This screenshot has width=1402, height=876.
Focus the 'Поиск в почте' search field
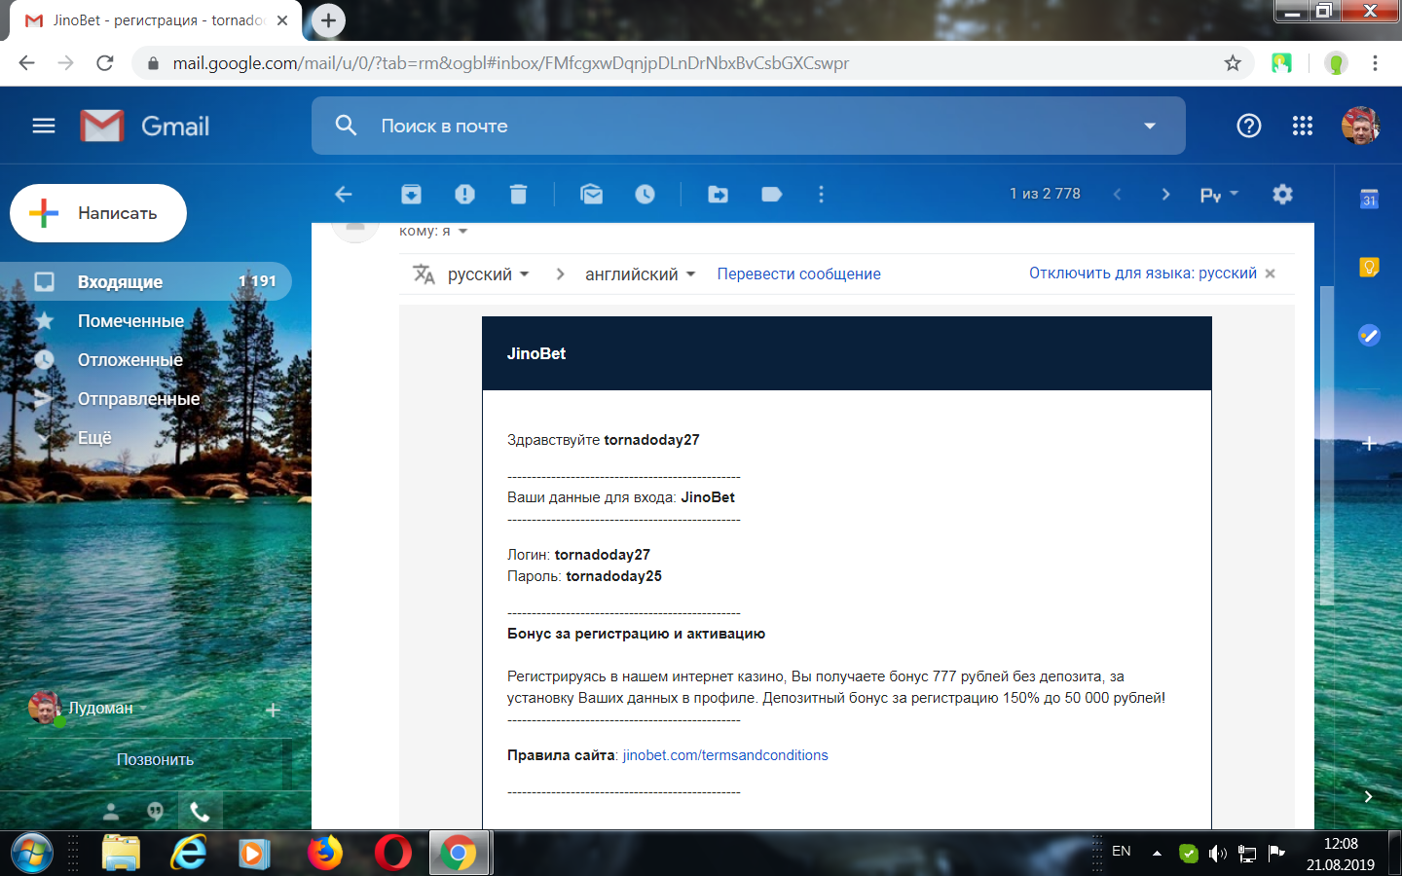pos(748,126)
